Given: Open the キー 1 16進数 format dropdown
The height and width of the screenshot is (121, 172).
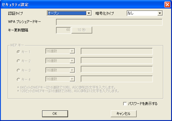Looking at the screenshot, I should [60, 51].
